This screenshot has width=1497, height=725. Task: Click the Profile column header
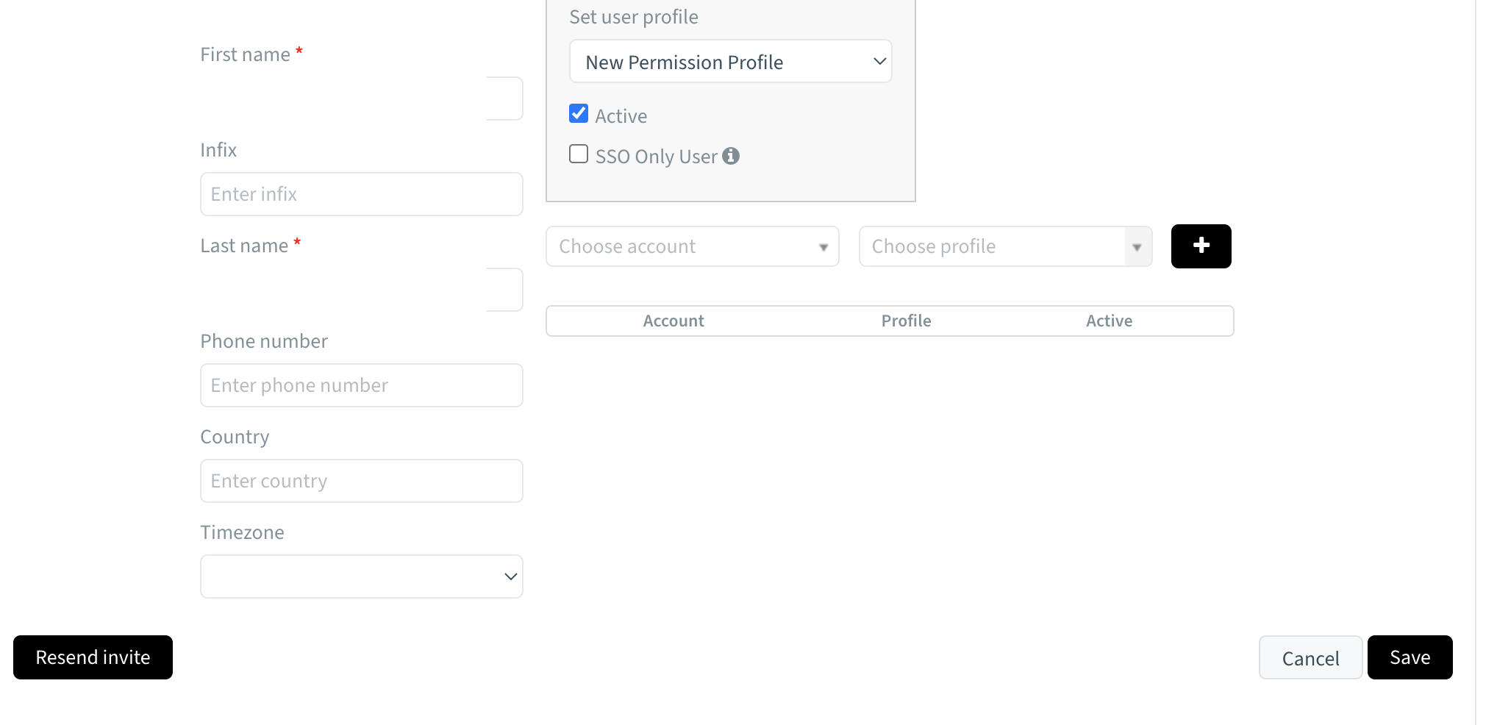tap(906, 321)
